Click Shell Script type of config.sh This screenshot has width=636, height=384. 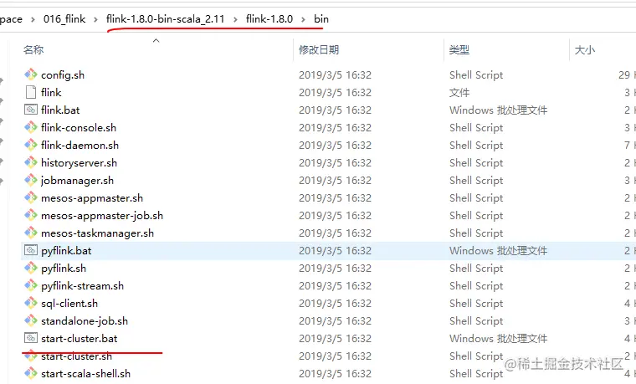coord(476,75)
